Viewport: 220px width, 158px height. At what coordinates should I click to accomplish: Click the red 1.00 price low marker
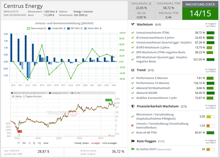20,131
